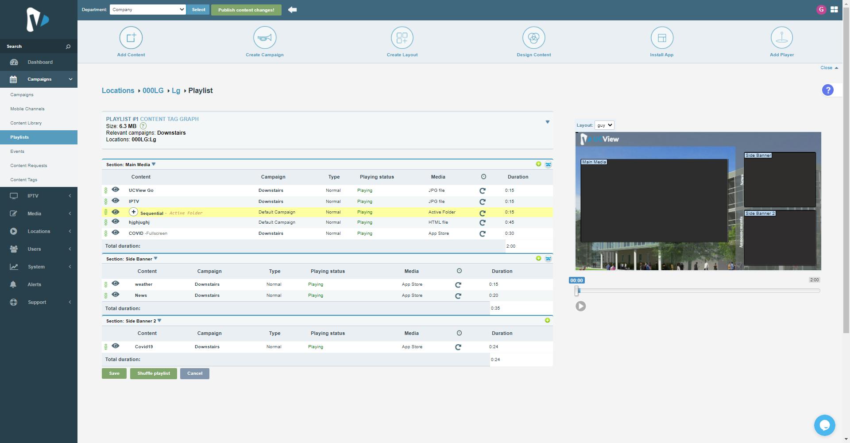Close the quick actions bar
The width and height of the screenshot is (850, 443).
pyautogui.click(x=829, y=68)
